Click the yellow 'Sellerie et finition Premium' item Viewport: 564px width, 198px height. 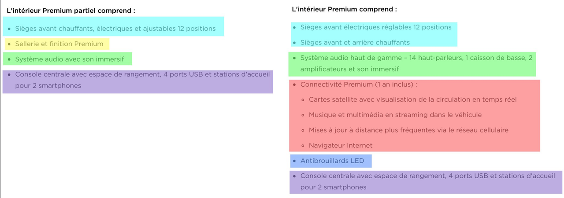click(x=59, y=44)
